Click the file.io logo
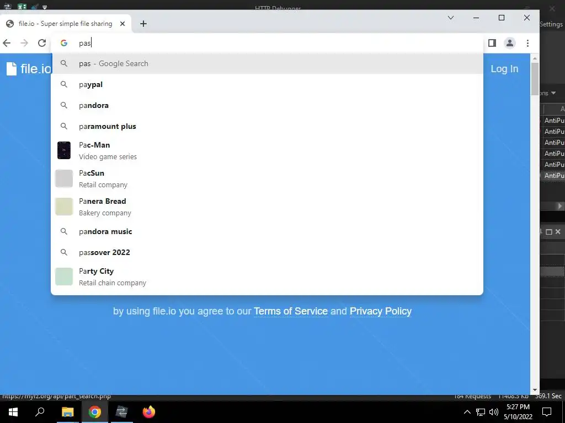The width and height of the screenshot is (565, 423). click(x=29, y=69)
